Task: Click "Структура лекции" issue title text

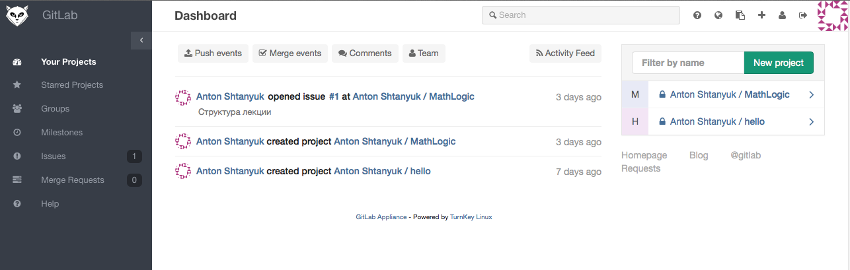Action: pos(235,112)
